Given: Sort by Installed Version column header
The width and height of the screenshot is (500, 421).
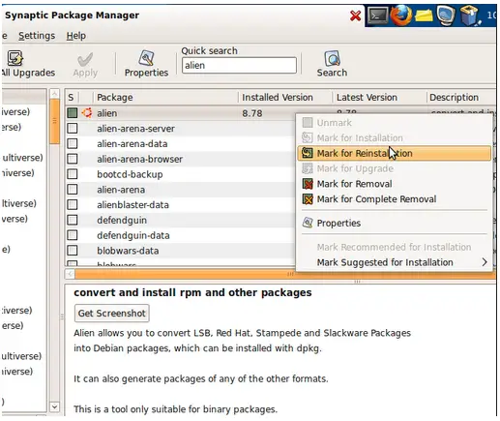Looking at the screenshot, I should pos(285,97).
